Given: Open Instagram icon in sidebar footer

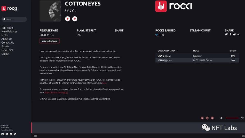Looking at the screenshot, I should coord(7,134).
